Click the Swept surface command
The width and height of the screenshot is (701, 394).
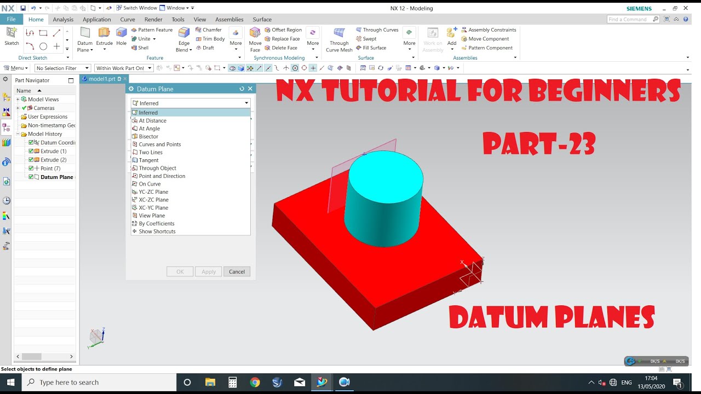coord(366,39)
